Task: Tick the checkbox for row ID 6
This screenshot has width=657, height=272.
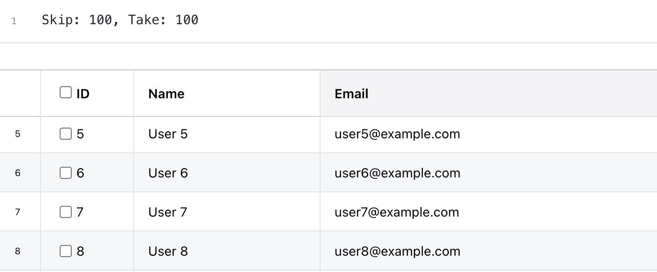Action: coord(66,173)
